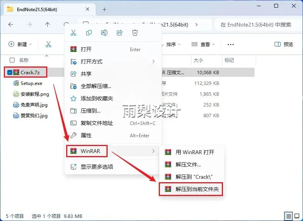Click the Cut icon in context menu

point(73,33)
